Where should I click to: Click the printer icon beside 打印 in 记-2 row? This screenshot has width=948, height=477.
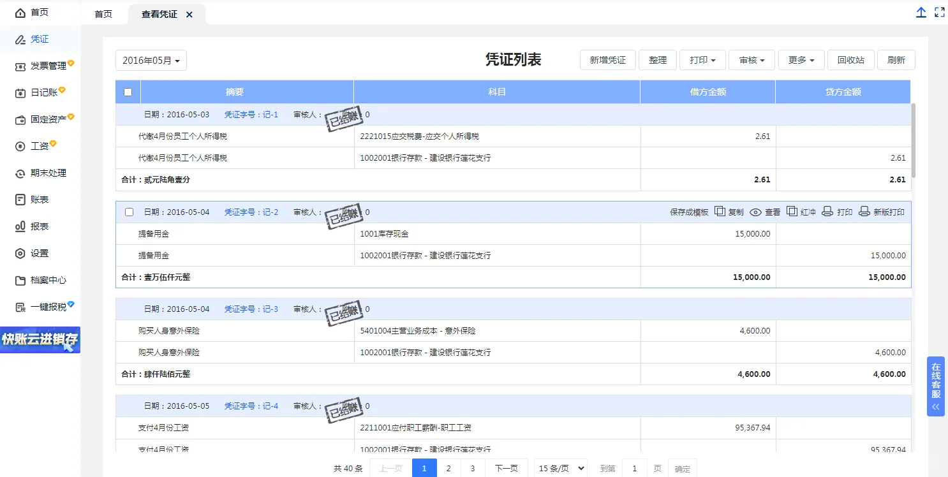pyautogui.click(x=827, y=212)
